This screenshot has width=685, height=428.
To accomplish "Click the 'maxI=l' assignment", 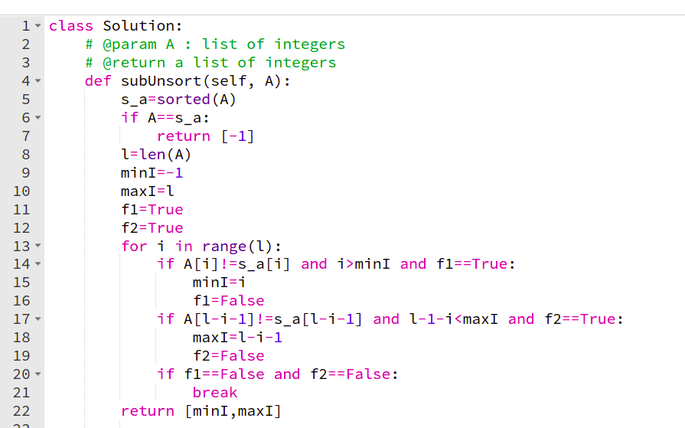I will coord(147,191).
